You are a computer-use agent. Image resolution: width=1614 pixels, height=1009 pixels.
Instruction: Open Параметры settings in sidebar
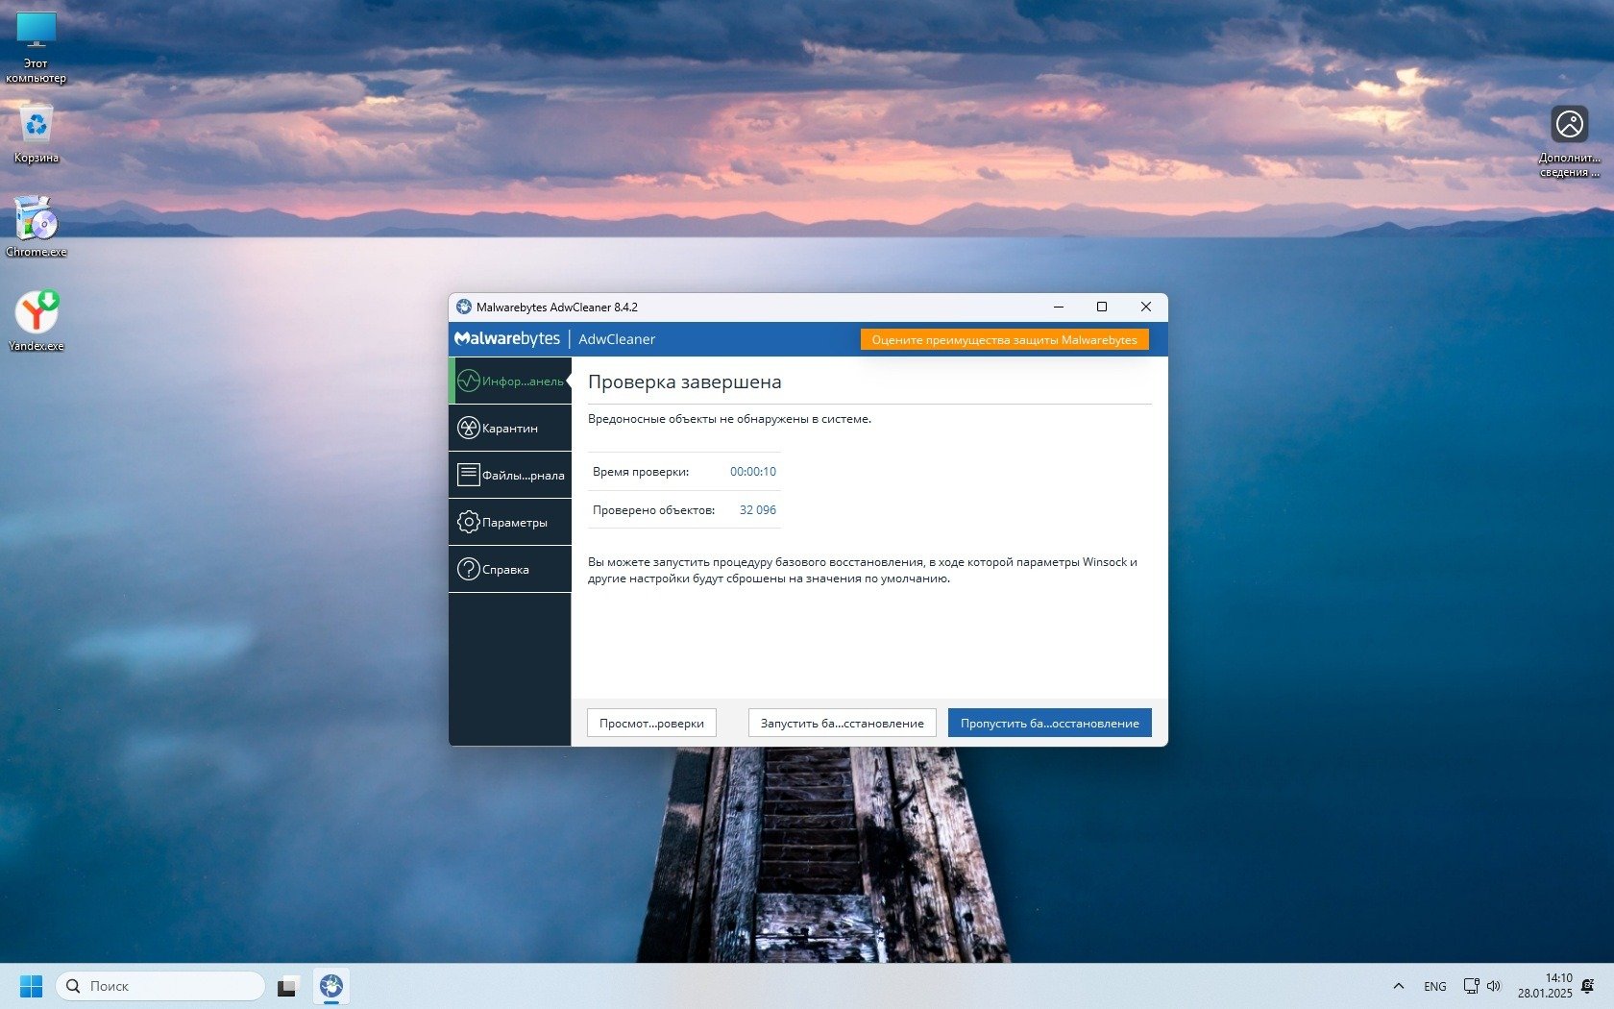(509, 522)
